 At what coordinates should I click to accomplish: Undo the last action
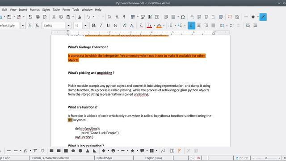click(88, 17)
